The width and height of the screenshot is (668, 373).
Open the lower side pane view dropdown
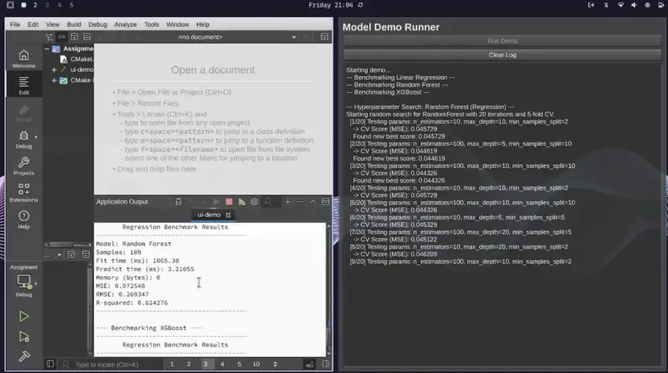[x=59, y=255]
